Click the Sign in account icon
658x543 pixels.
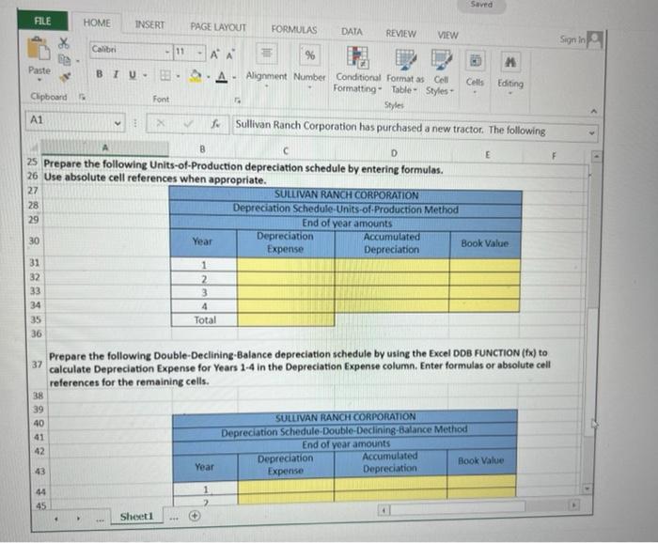595,40
